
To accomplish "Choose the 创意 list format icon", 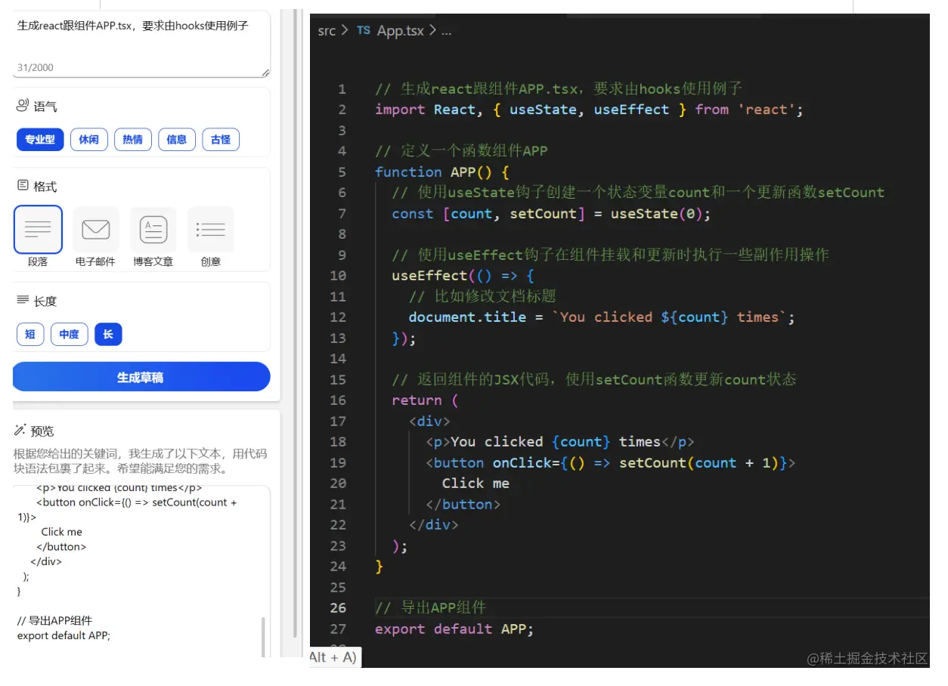I will click(x=211, y=230).
